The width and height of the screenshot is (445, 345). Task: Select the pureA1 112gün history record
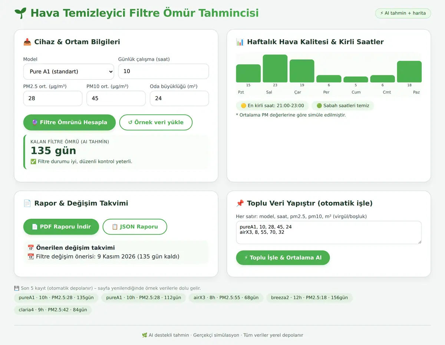click(144, 298)
